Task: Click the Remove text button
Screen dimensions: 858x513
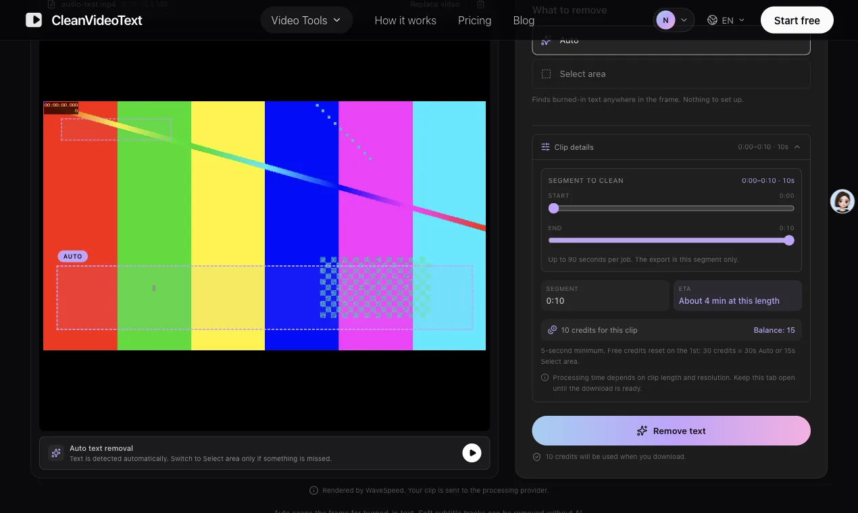Action: point(671,431)
